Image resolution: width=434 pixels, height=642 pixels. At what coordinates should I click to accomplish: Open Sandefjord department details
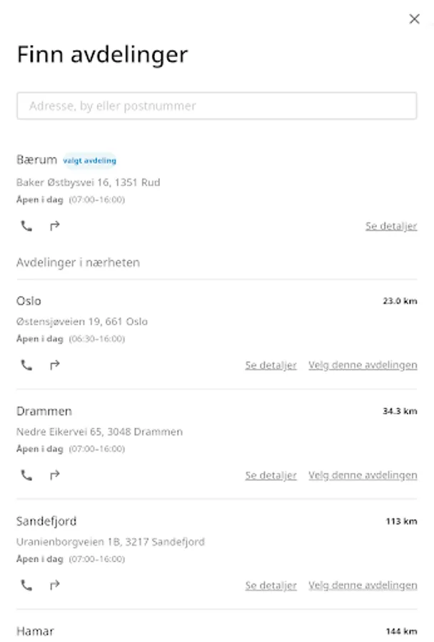point(271,585)
